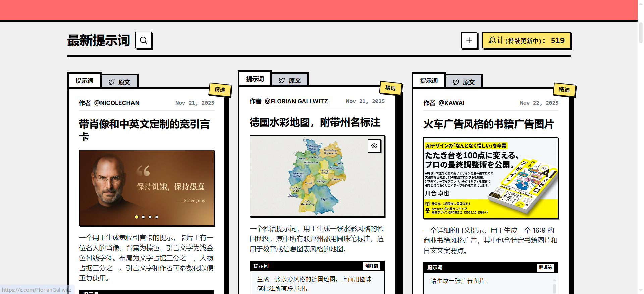Screen dimensions: 644x294
Task: Select first carousel dot on quote card image
Action: click(x=137, y=217)
